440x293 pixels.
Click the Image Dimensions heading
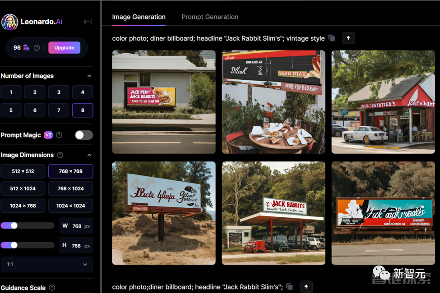(27, 155)
